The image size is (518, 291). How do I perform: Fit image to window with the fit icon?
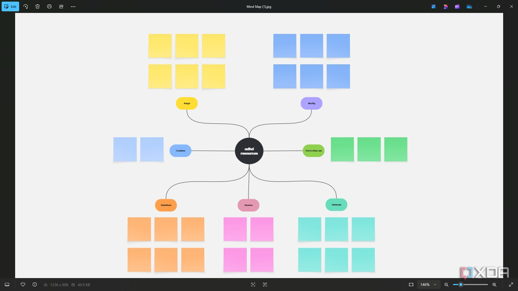[x=411, y=285]
